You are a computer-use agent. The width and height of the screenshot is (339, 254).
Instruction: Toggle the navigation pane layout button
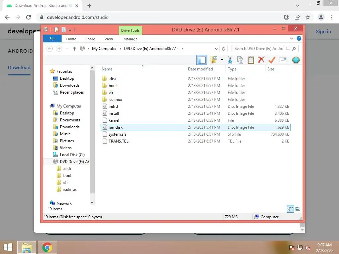click(x=202, y=60)
